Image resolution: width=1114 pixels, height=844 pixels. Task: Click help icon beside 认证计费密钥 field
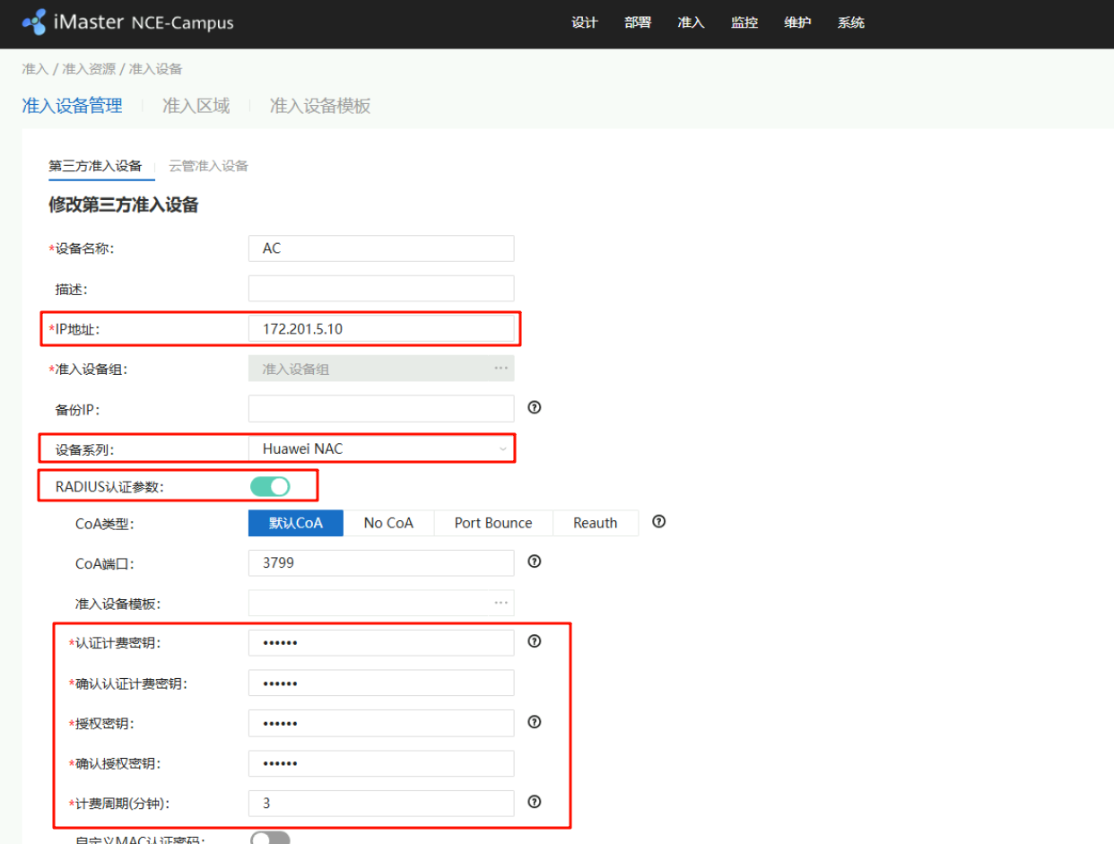(x=535, y=641)
